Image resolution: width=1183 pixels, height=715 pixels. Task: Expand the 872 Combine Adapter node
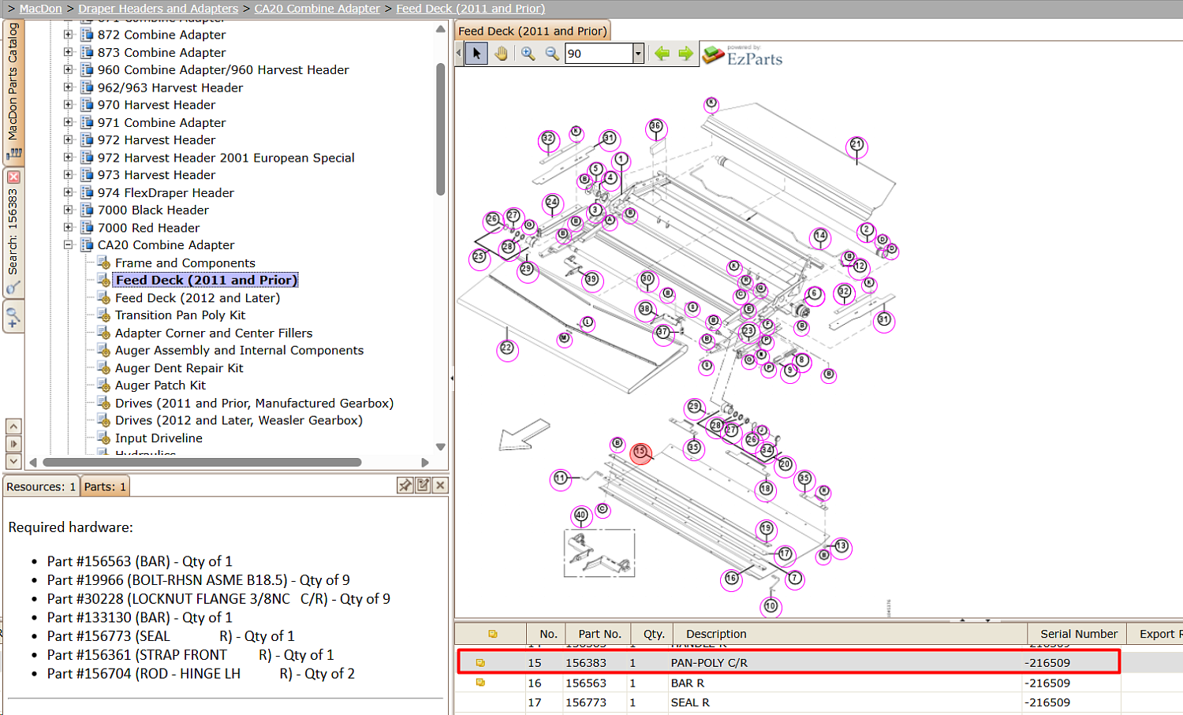(69, 35)
